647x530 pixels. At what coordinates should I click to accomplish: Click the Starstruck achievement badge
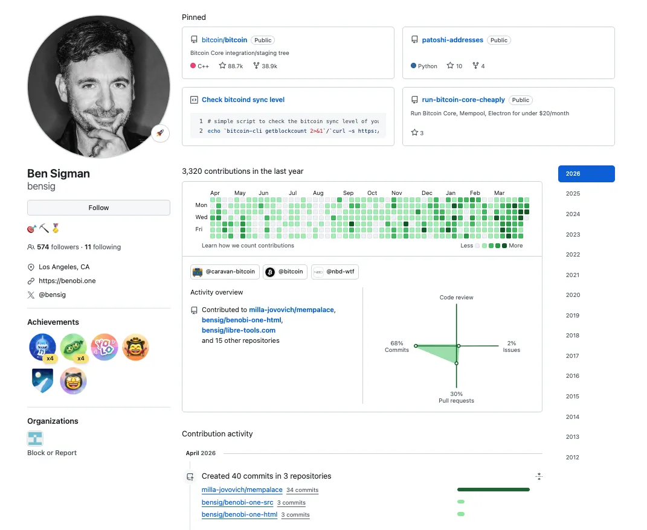click(74, 381)
